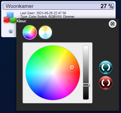Set brightness to the white top of slider
This screenshot has height=113, width=121.
86,47
